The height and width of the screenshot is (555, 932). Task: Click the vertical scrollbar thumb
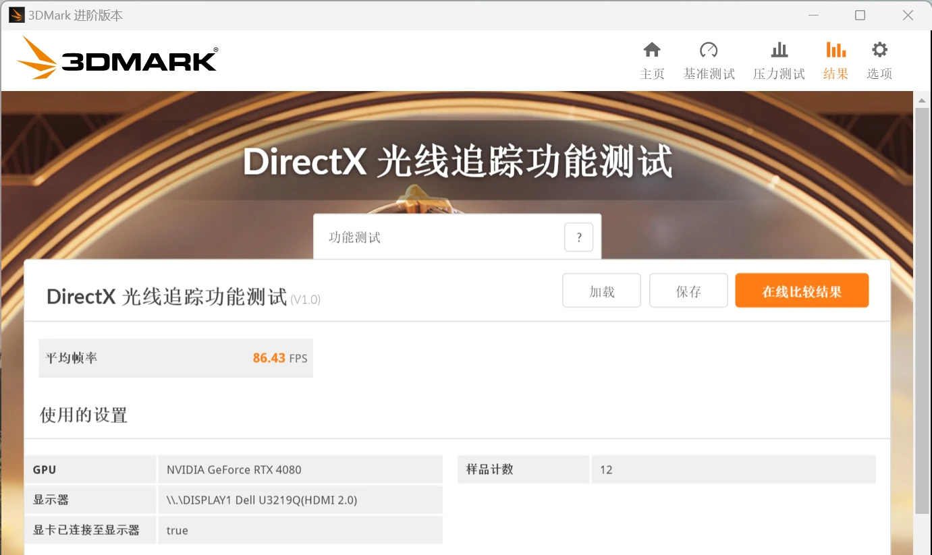coord(922,310)
